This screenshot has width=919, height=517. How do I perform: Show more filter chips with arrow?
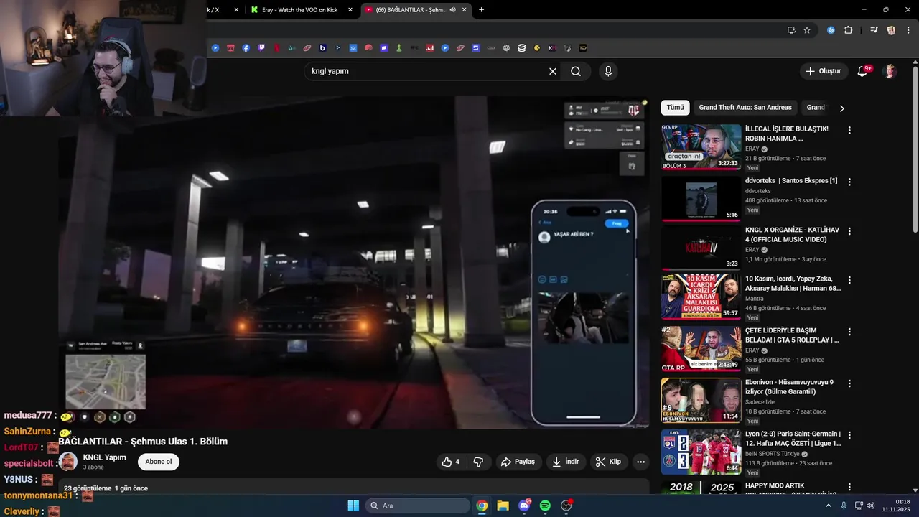pos(841,108)
